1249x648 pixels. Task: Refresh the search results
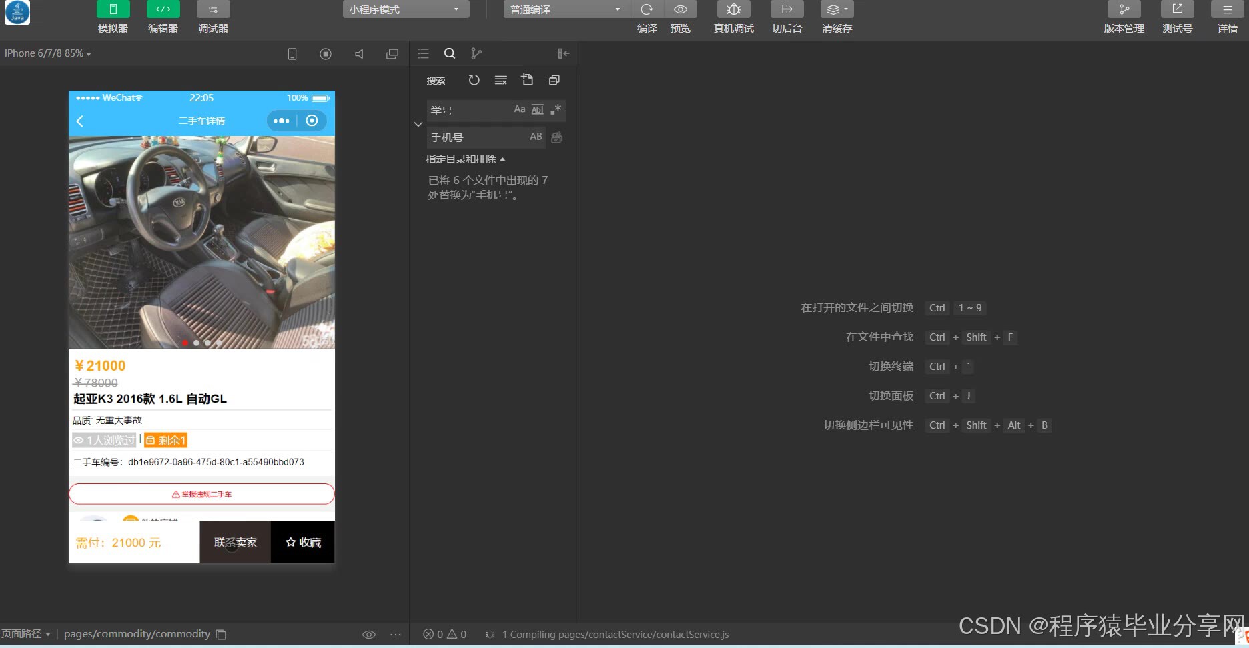click(474, 80)
